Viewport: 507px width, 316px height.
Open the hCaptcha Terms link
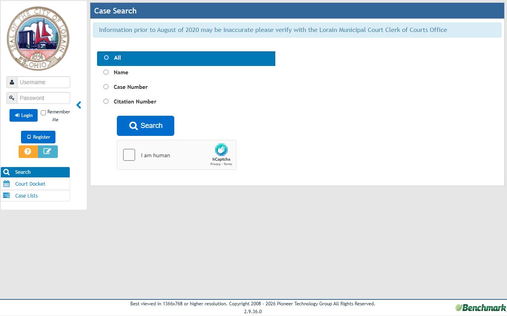(228, 164)
